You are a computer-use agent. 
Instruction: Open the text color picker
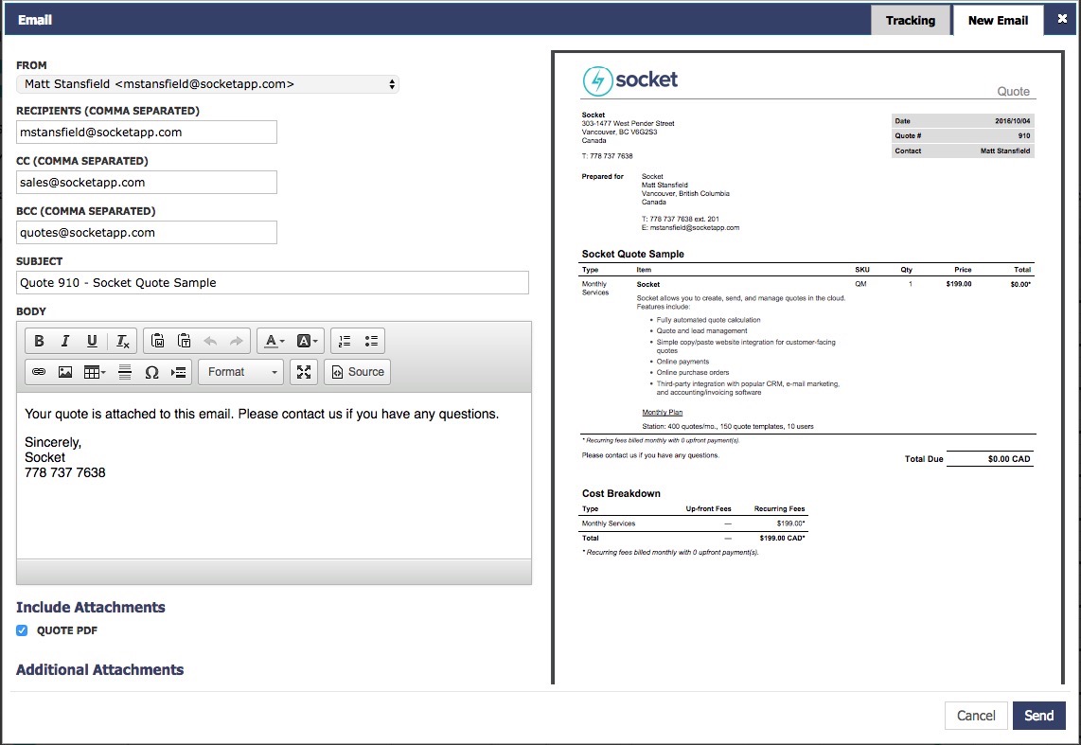[x=275, y=341]
